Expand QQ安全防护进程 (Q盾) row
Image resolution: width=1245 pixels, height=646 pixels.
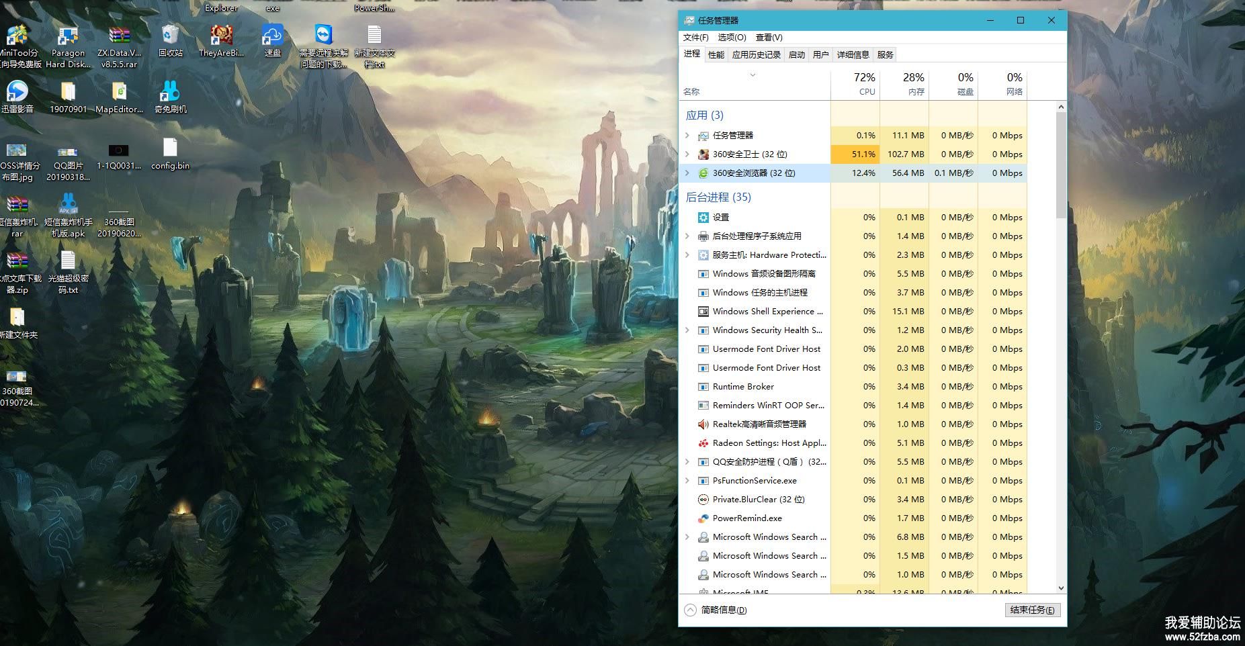pos(687,461)
